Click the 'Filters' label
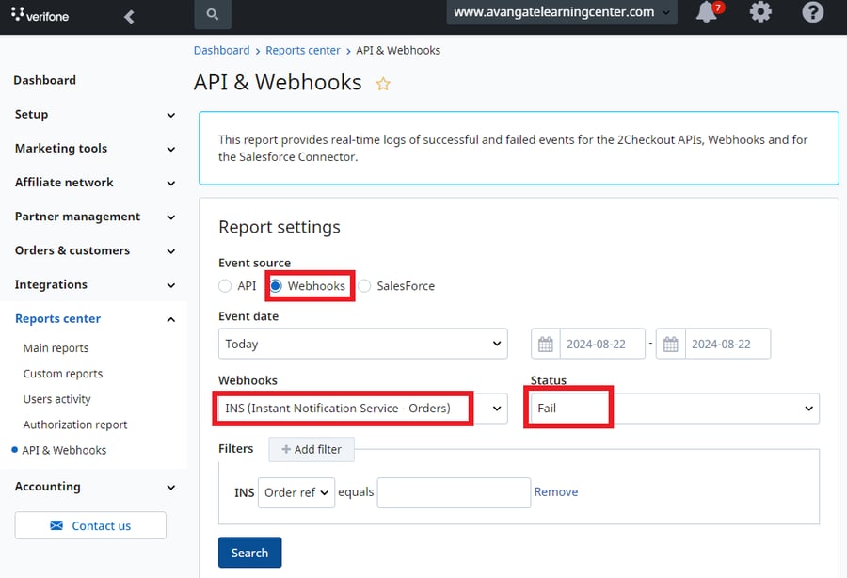Viewport: 847px width, 578px height. point(236,449)
